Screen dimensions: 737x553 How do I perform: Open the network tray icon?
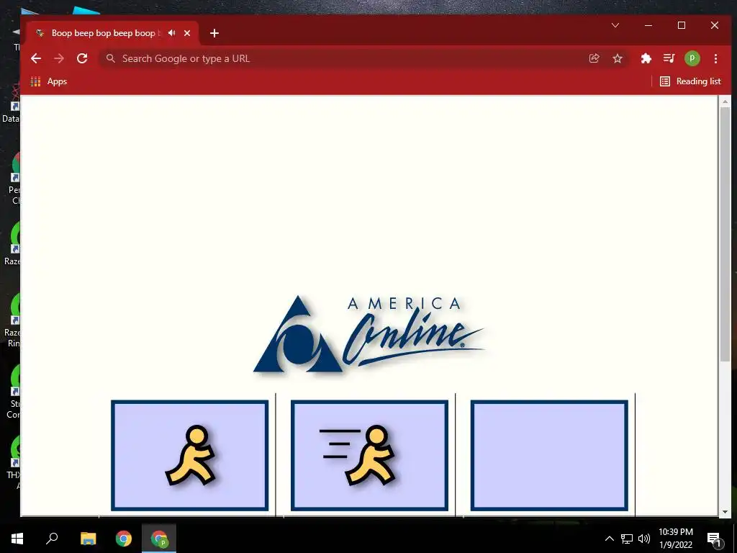pos(627,539)
